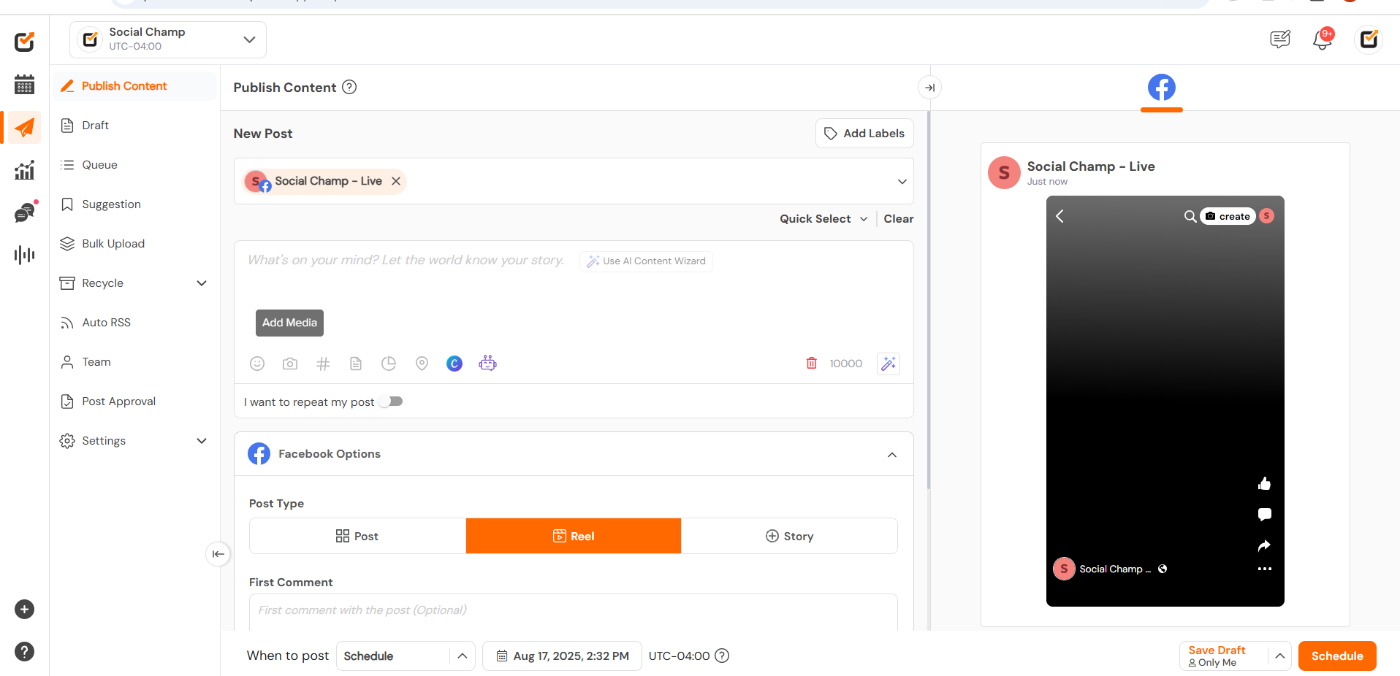Delete content with the red trash icon
The height and width of the screenshot is (676, 1400).
pos(811,364)
